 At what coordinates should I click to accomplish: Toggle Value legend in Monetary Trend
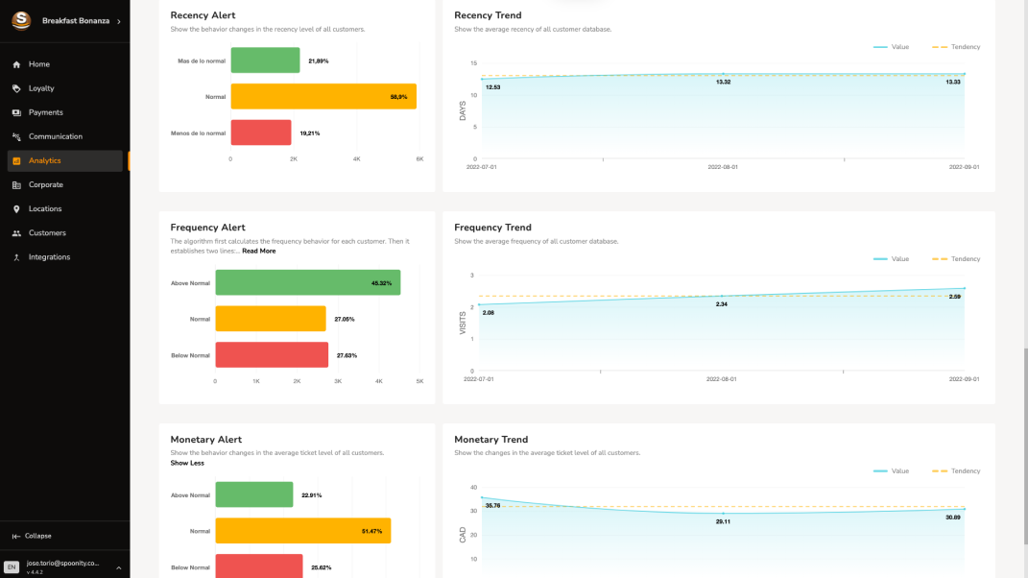pos(891,471)
